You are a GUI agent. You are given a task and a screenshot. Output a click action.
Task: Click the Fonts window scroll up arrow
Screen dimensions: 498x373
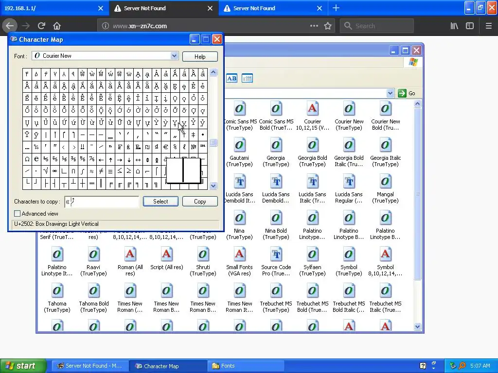(417, 103)
